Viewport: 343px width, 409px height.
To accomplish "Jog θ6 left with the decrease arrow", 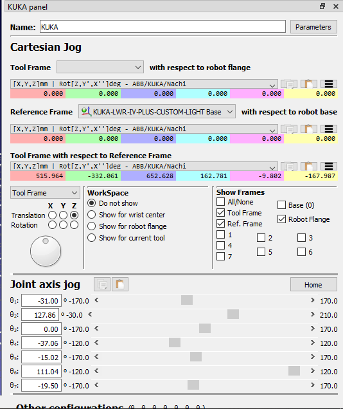I will point(96,370).
